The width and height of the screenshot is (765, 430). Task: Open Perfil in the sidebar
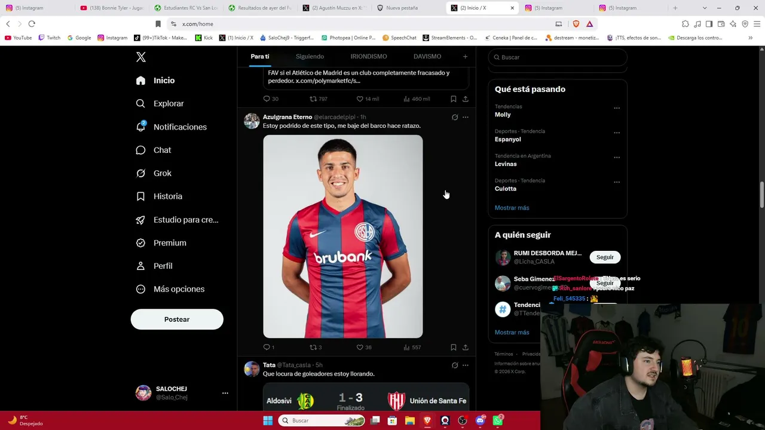pyautogui.click(x=154, y=266)
